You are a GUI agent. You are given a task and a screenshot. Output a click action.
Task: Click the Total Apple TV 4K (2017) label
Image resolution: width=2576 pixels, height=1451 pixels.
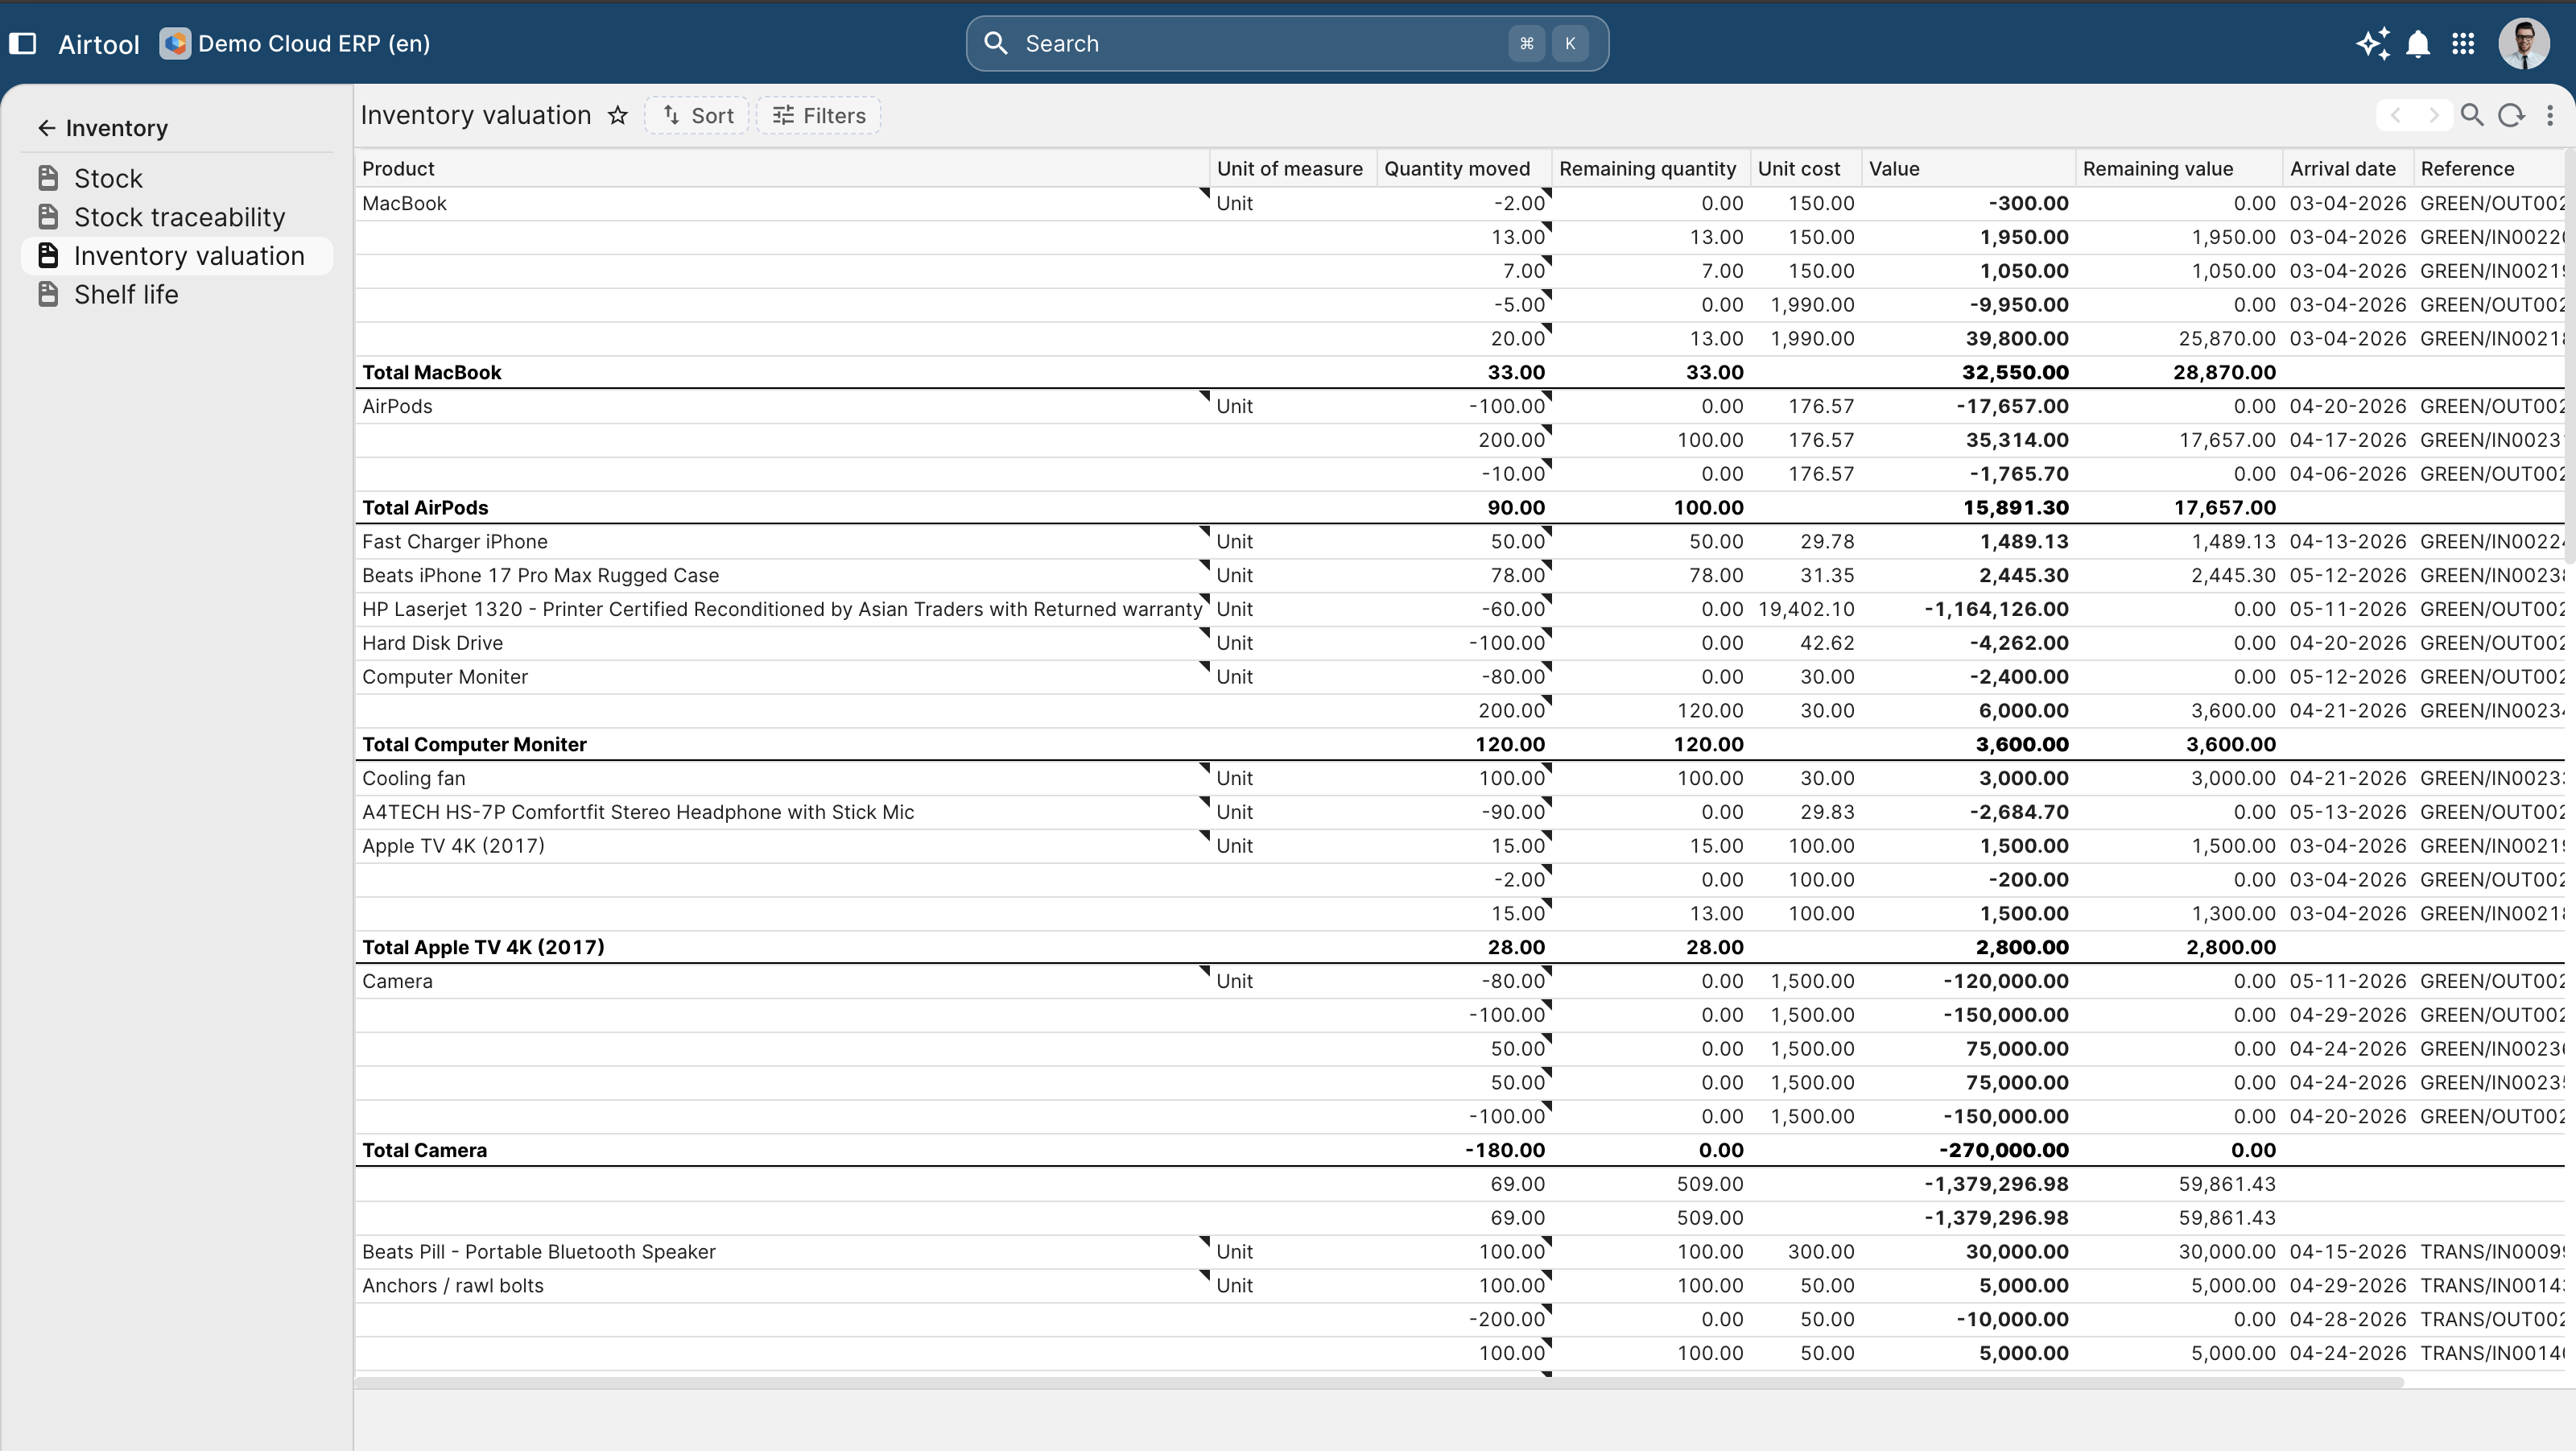coord(483,947)
